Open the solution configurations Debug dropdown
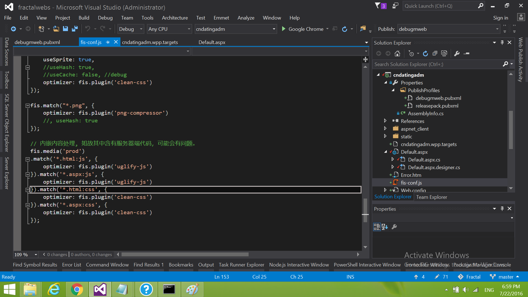This screenshot has width=528, height=297. [x=131, y=29]
